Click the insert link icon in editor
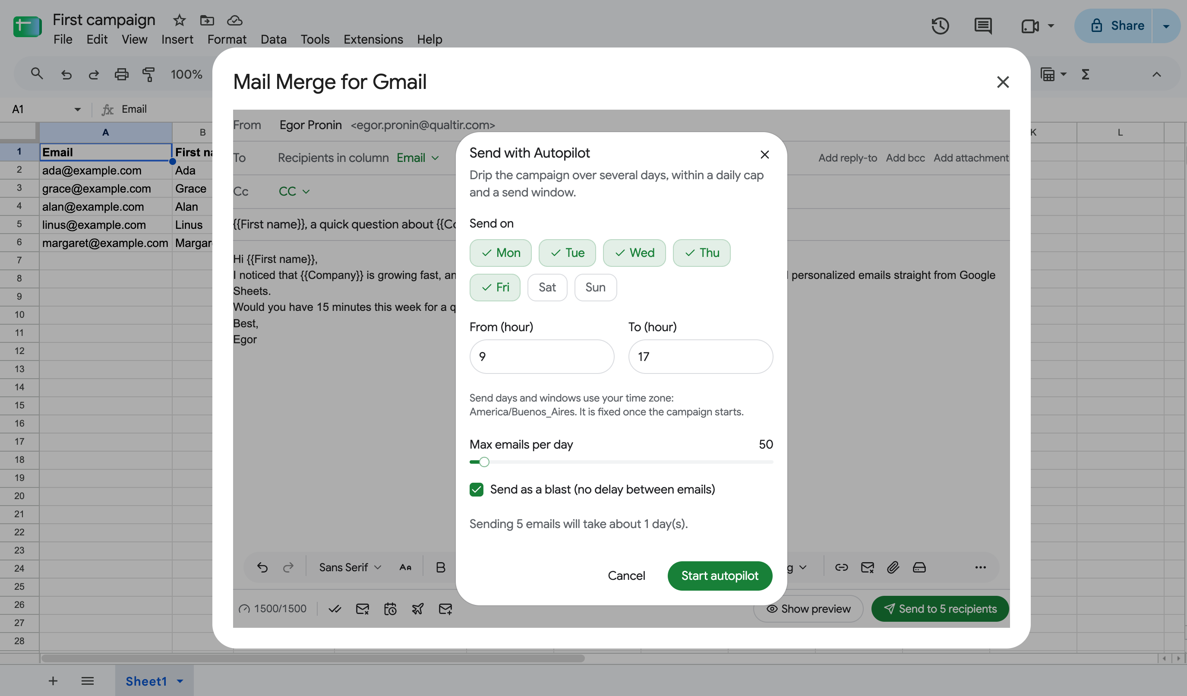Viewport: 1187px width, 696px height. 841,567
